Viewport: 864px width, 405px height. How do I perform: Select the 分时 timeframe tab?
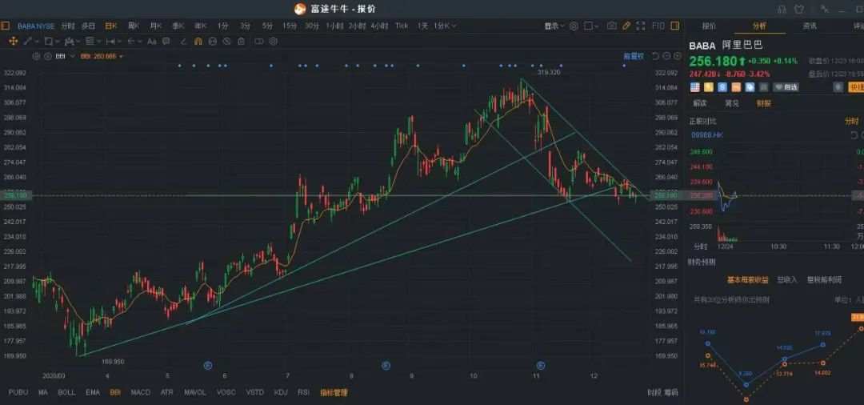pos(67,26)
